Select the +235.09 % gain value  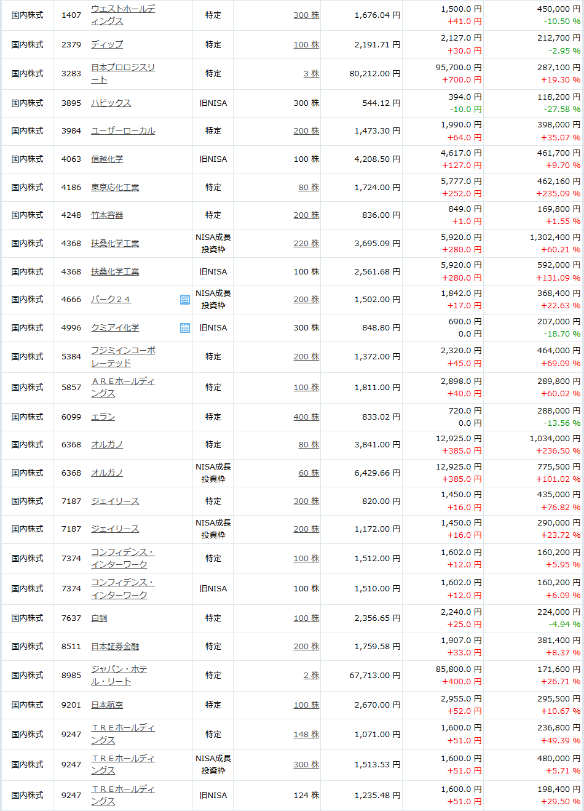[x=558, y=193]
